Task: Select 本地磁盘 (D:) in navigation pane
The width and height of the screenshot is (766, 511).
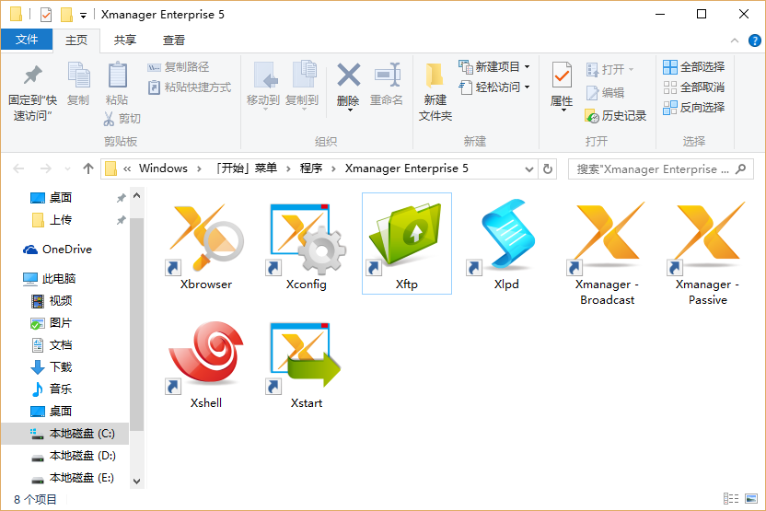Action: coord(81,456)
